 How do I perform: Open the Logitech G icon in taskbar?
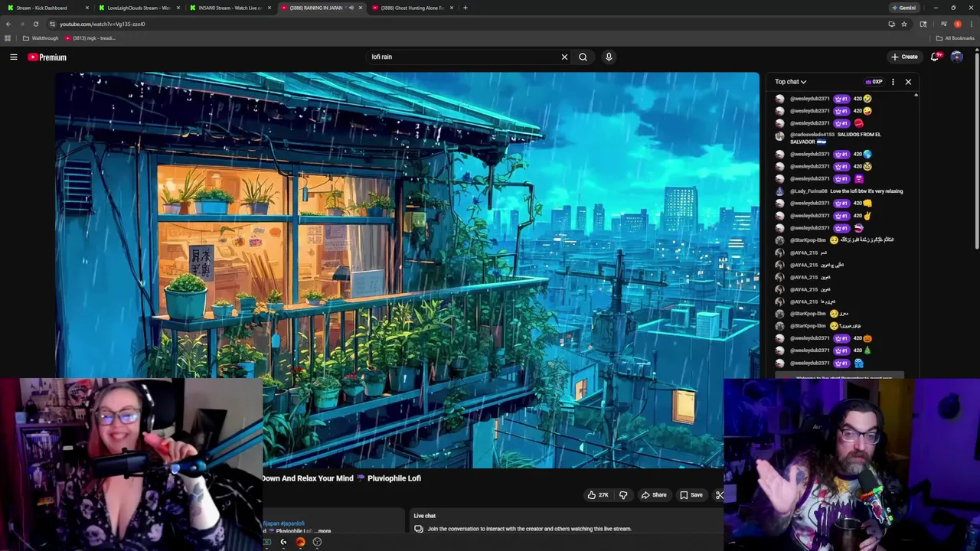tap(283, 542)
